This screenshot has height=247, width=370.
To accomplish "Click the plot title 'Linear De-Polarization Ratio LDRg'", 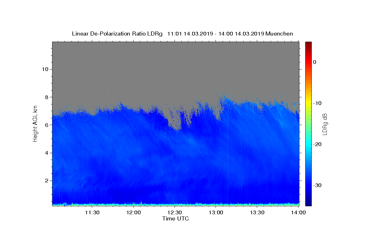I will (x=117, y=34).
